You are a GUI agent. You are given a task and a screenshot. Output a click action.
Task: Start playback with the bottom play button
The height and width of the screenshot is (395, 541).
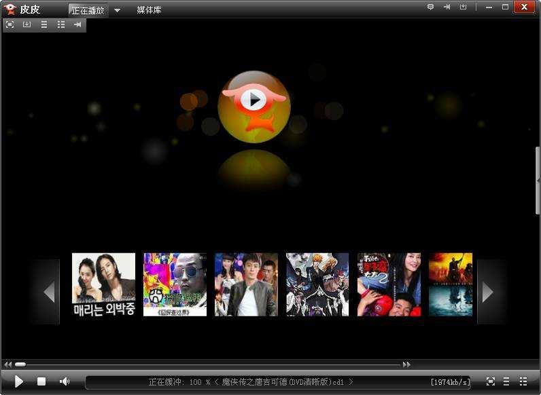coord(19,381)
